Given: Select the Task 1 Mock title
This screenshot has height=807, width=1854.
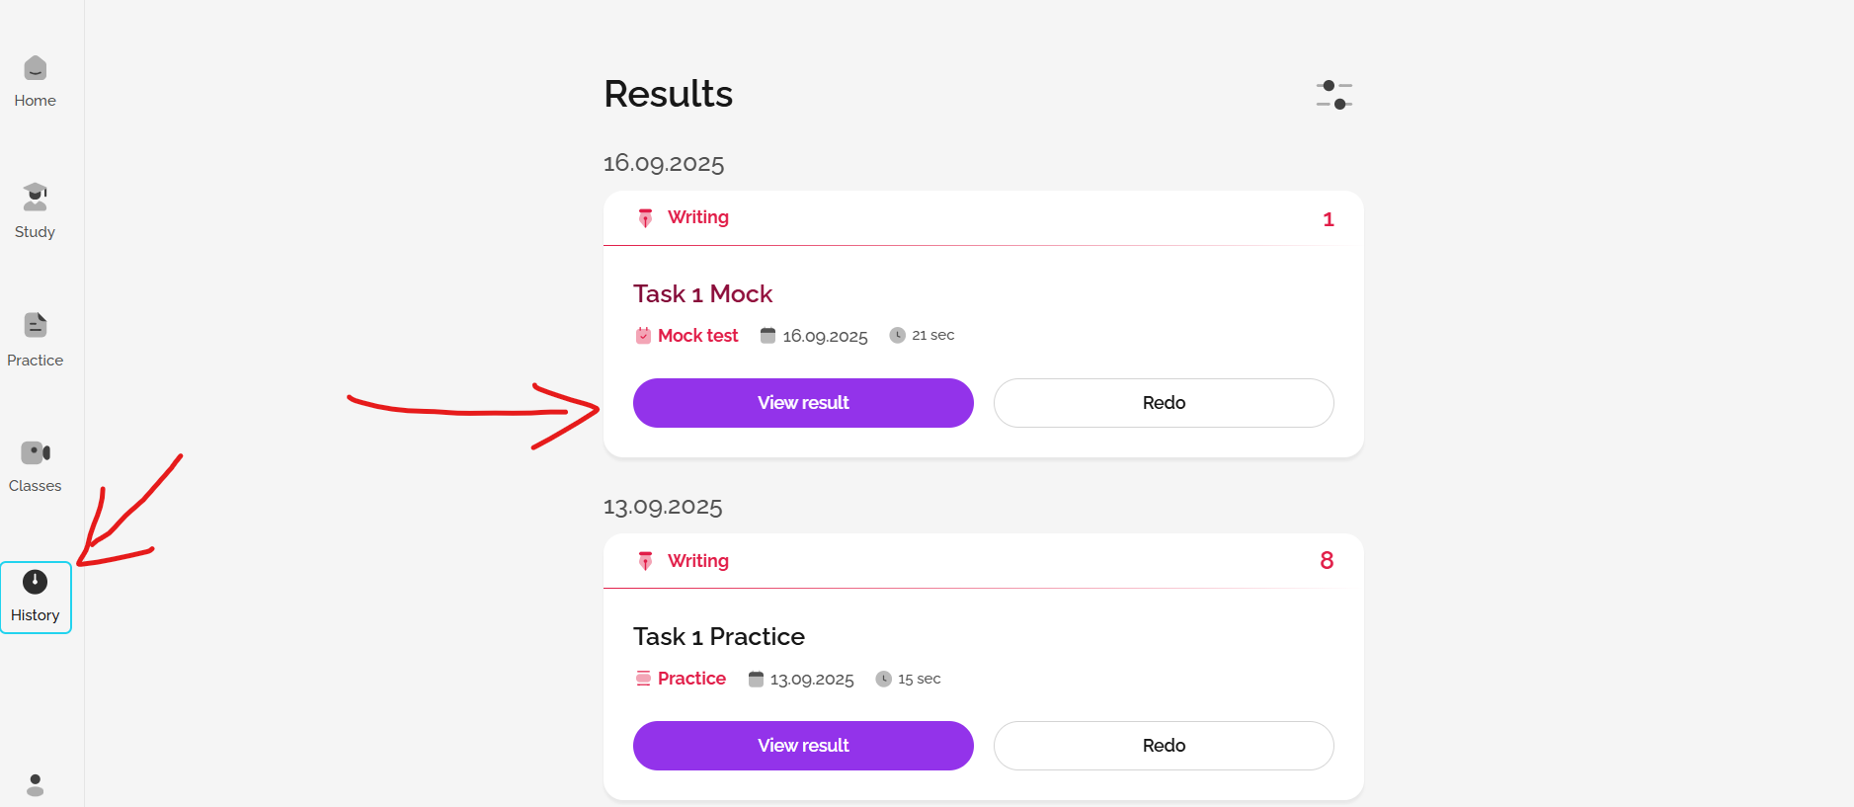Looking at the screenshot, I should (702, 294).
